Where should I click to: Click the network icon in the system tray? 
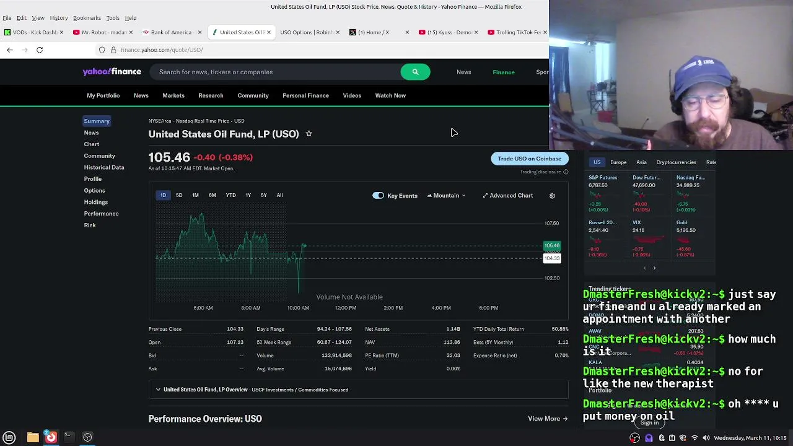tap(694, 438)
